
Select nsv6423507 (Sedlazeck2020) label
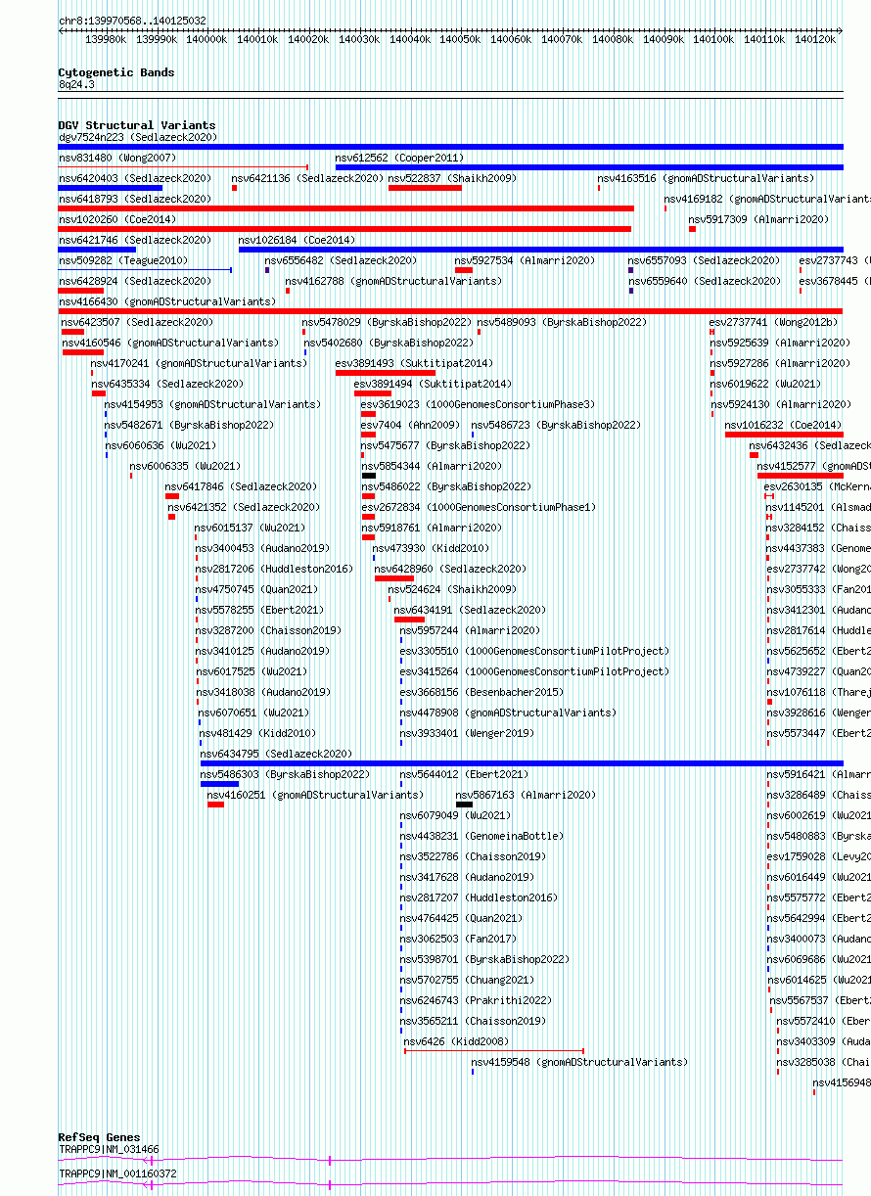pos(137,322)
